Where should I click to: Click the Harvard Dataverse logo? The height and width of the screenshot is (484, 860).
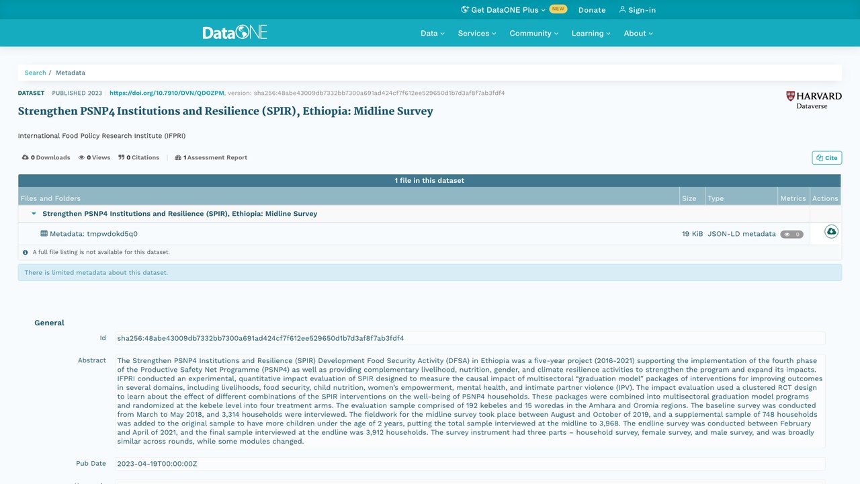[814, 100]
